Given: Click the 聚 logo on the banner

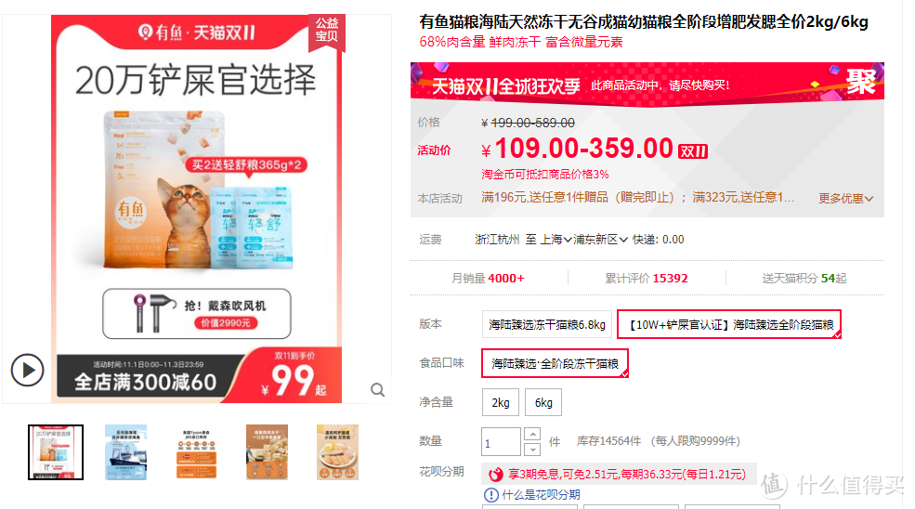Looking at the screenshot, I should point(862,82).
